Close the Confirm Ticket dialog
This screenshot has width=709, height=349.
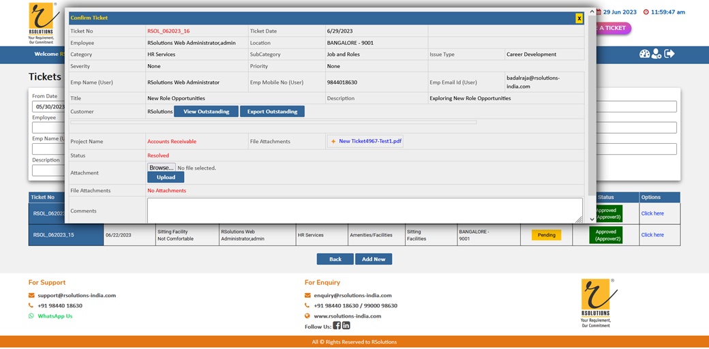[x=579, y=18]
